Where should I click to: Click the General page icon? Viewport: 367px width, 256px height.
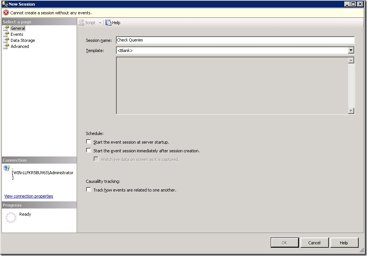pyautogui.click(x=6, y=28)
